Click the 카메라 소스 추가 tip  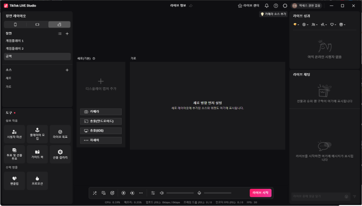273,14
